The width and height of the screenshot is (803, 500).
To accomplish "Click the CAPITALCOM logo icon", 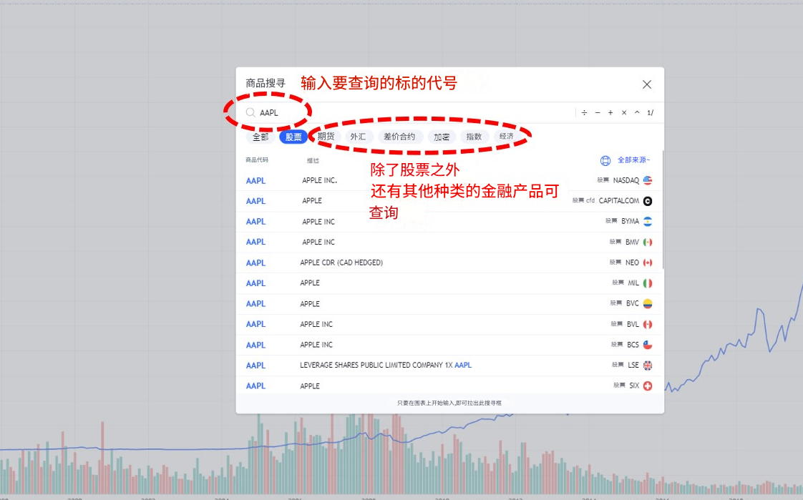I will [648, 201].
